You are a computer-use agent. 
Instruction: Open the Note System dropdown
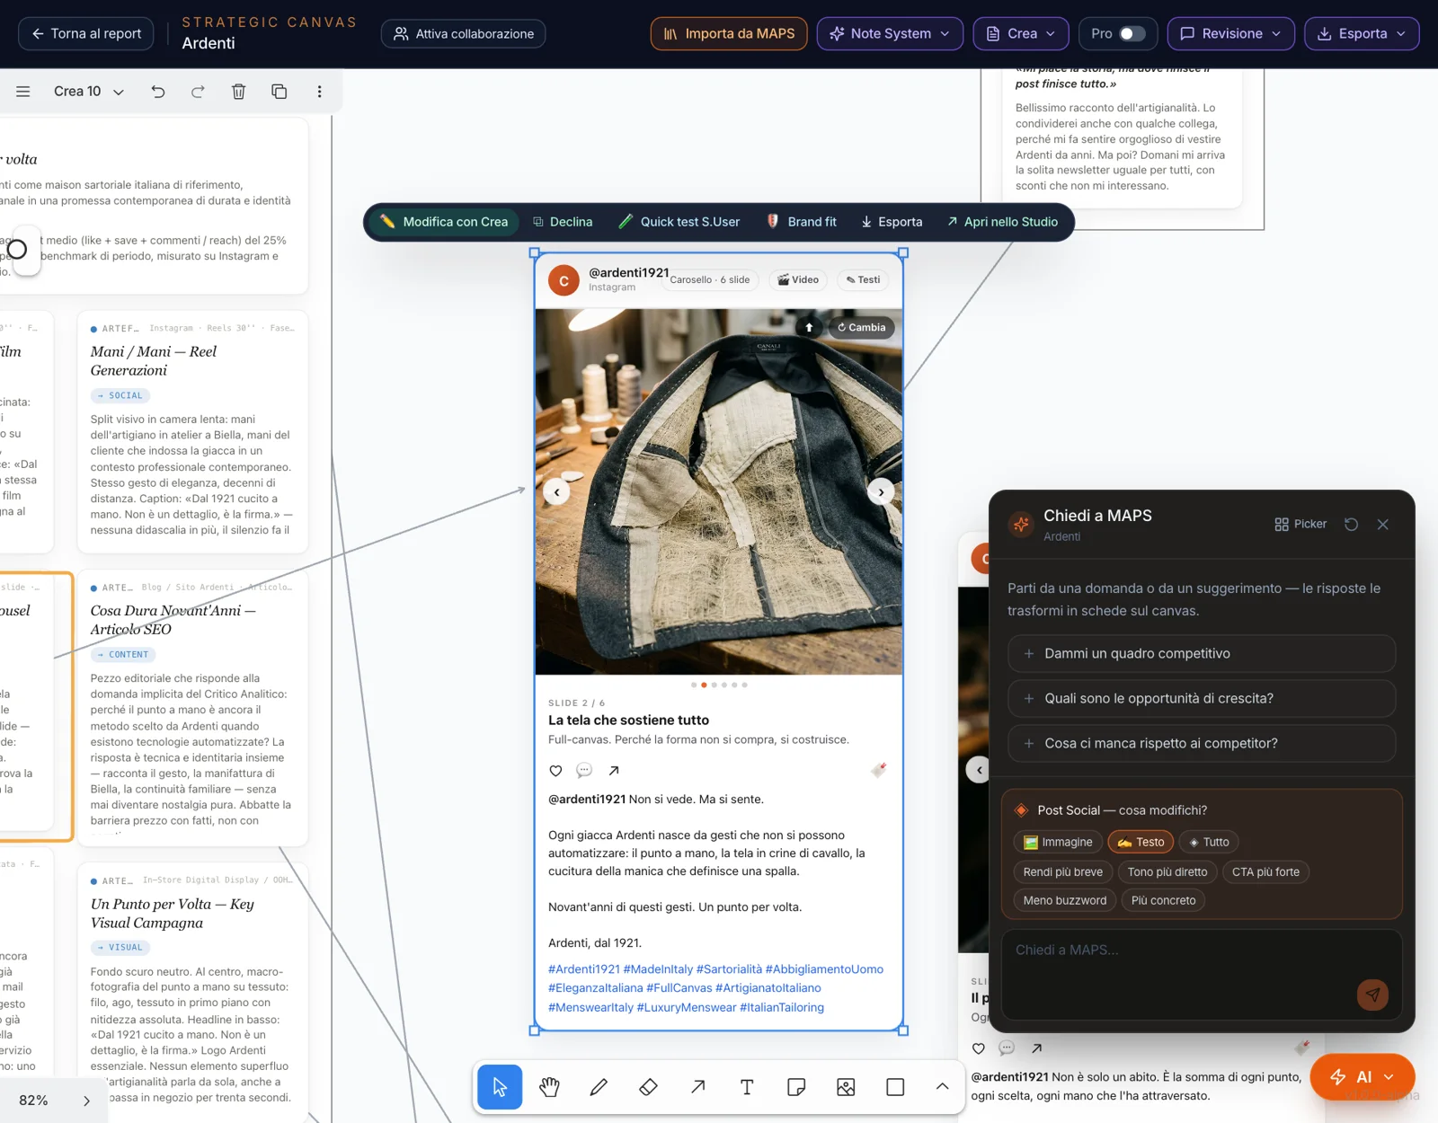click(x=890, y=33)
